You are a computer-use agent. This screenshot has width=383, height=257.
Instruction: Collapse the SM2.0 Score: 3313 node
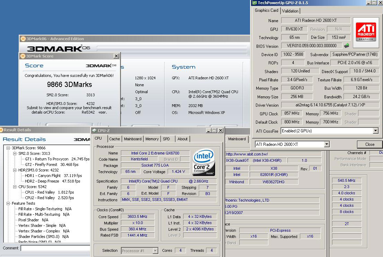pos(15,153)
